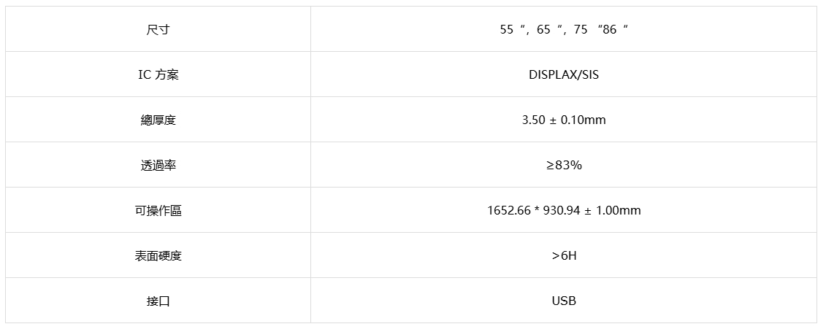Select the 1652.66 * 930.94 dimension value

534,210
